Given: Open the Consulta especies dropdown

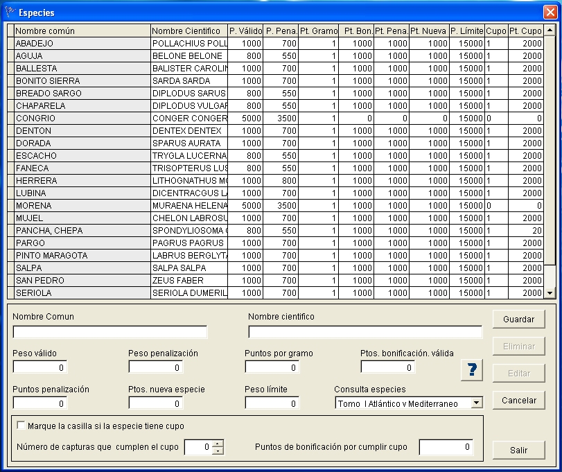Looking at the screenshot, I should tap(475, 403).
